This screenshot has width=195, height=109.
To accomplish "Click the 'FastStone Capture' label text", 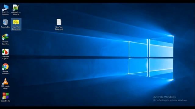I will [x=5, y=58].
